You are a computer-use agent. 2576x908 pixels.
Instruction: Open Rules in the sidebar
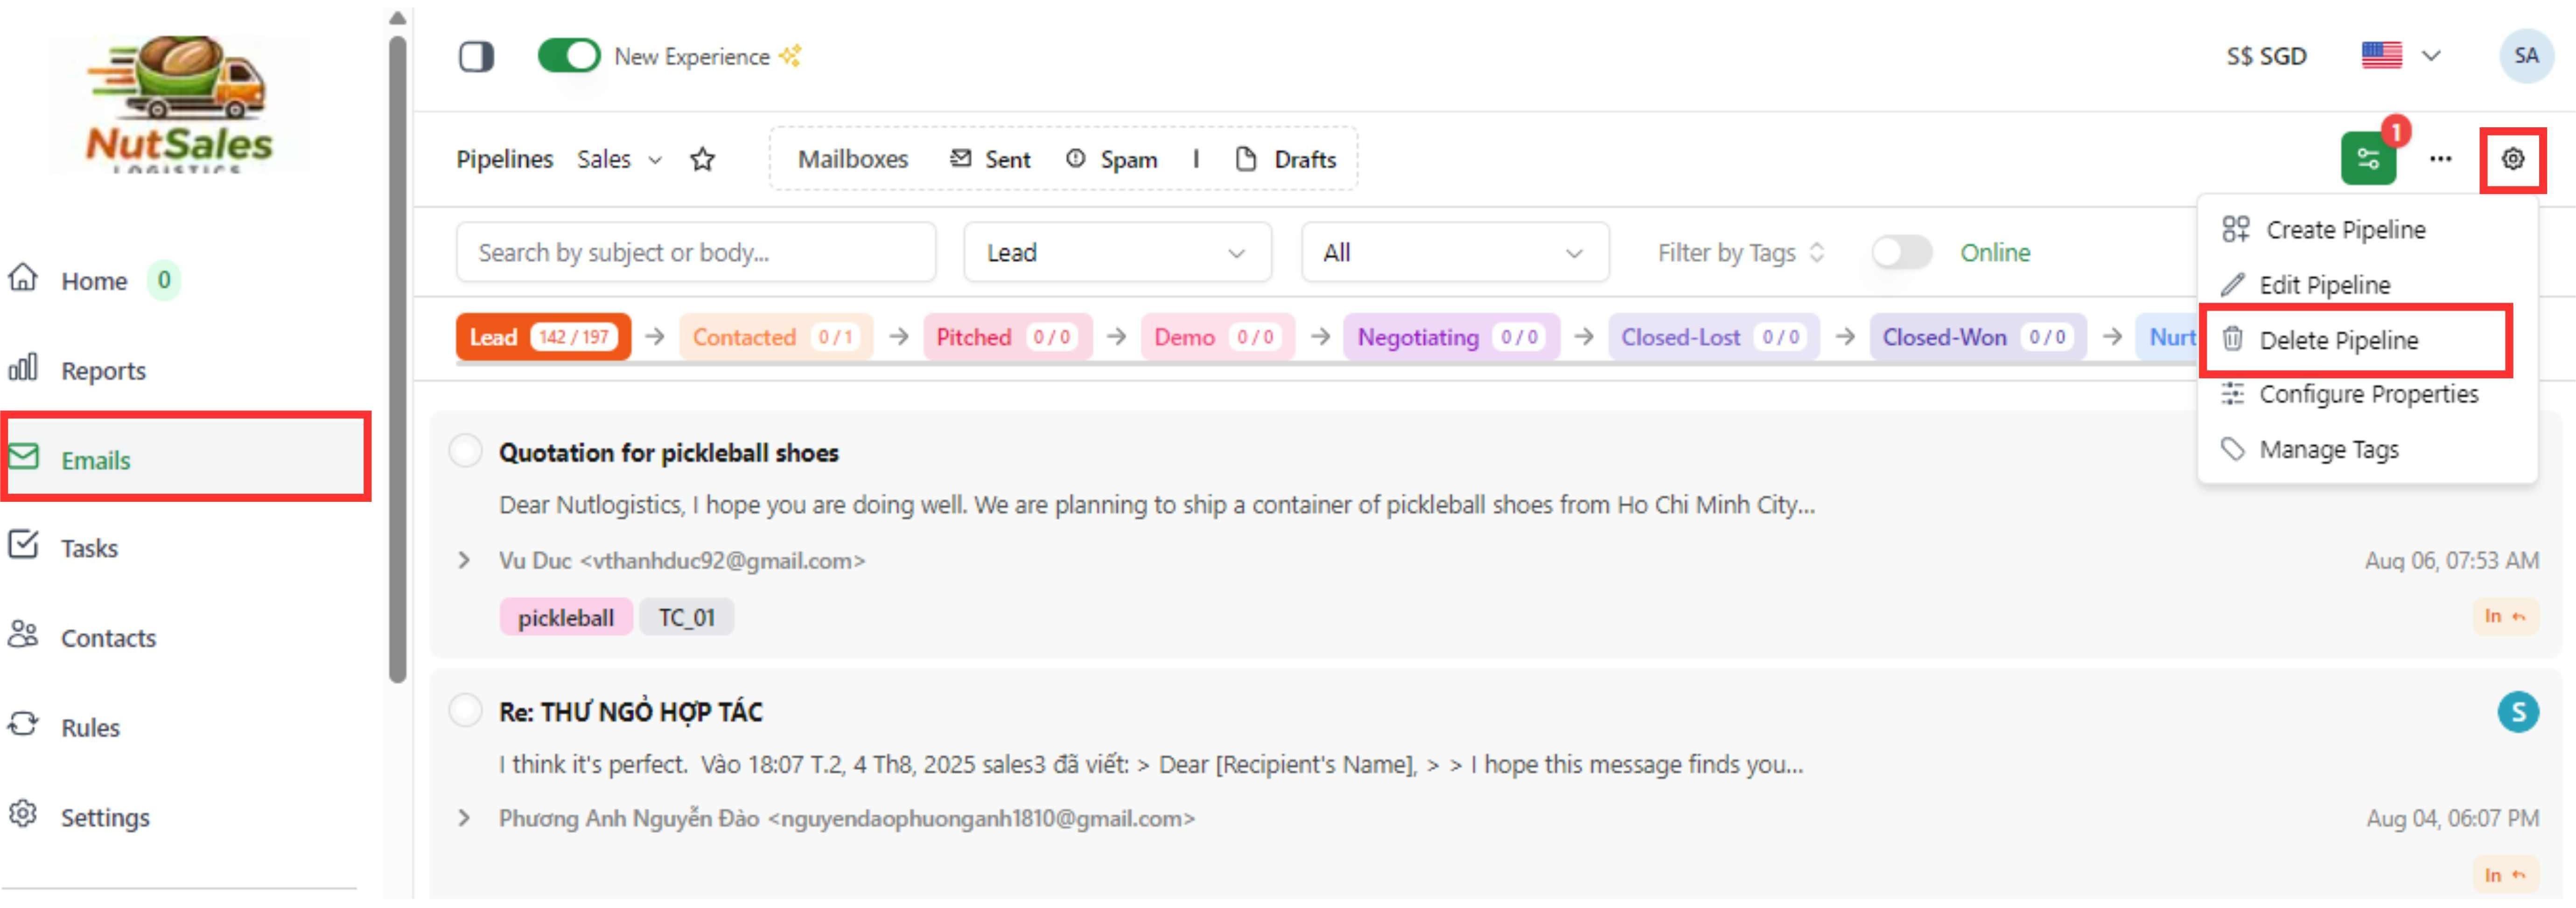click(90, 727)
